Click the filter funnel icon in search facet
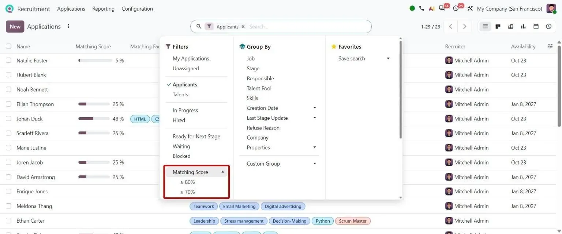Viewport: 562px width, 234px height. (209, 26)
